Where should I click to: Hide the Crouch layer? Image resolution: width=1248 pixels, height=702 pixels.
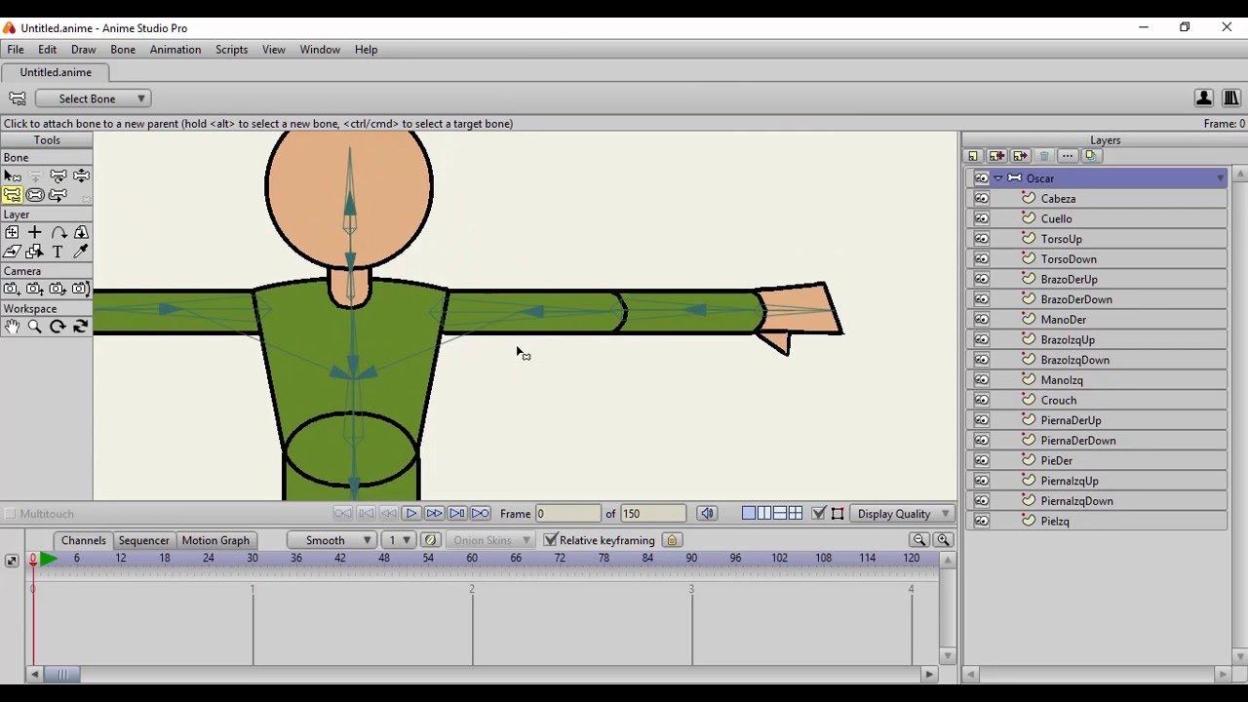click(x=982, y=400)
